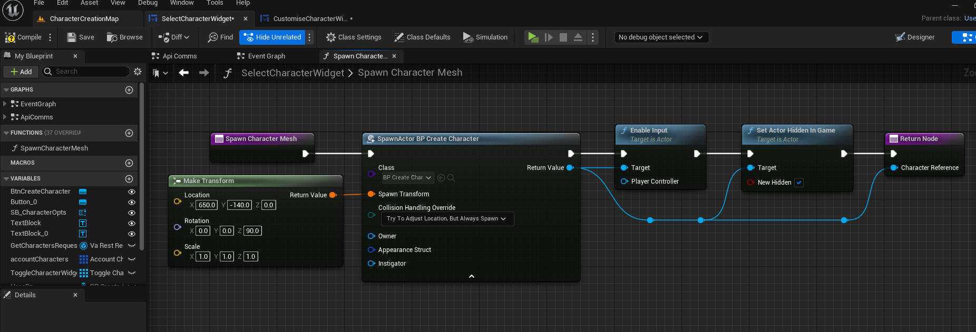This screenshot has height=332, width=976.
Task: Toggle the New Hidden checkbox
Action: pyautogui.click(x=799, y=183)
